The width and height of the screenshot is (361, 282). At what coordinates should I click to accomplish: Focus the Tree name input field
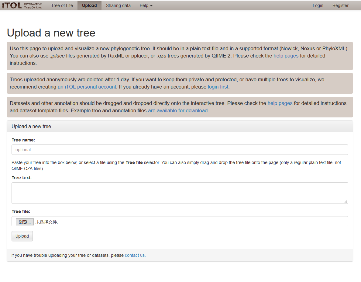tap(180, 150)
